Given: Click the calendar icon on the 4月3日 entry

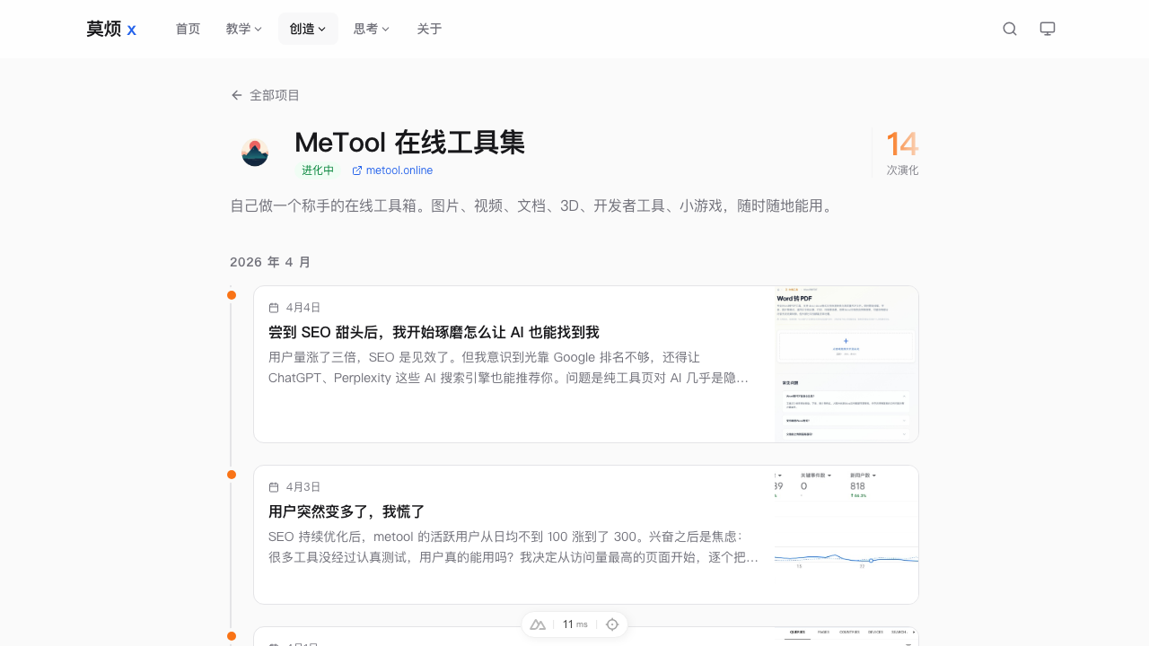Looking at the screenshot, I should [274, 486].
